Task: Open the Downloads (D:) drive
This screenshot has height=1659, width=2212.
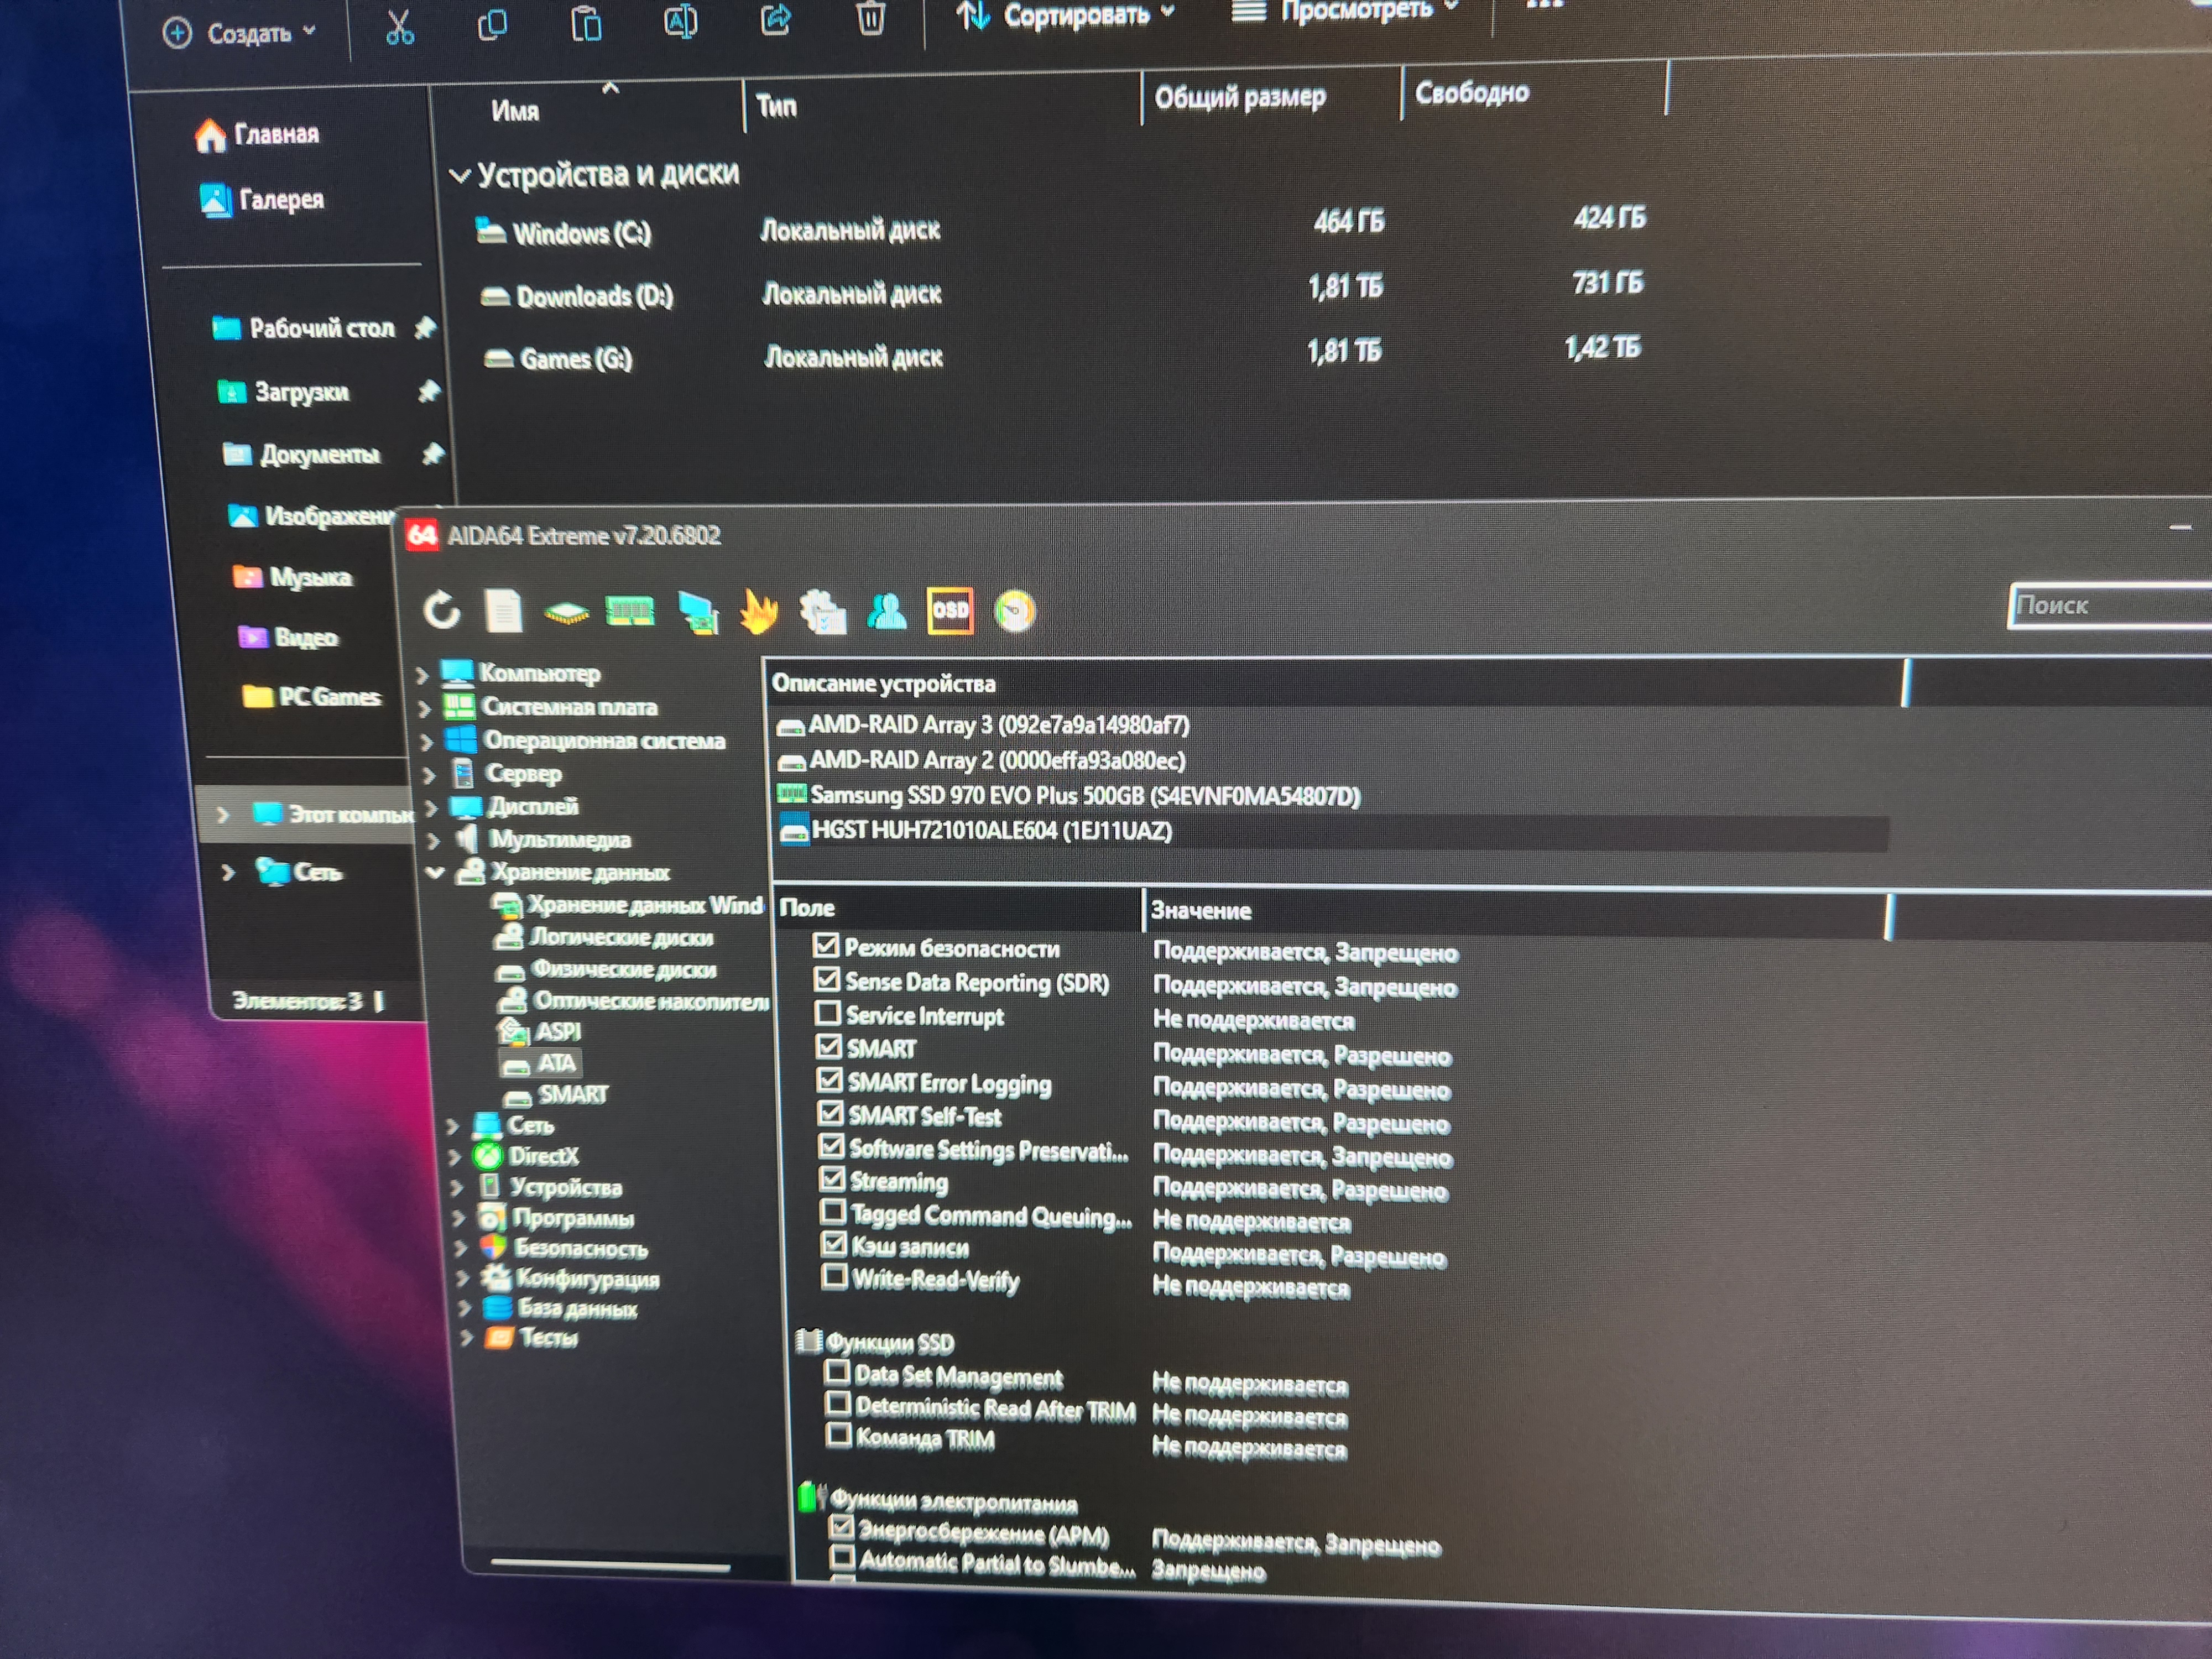Action: pyautogui.click(x=594, y=296)
